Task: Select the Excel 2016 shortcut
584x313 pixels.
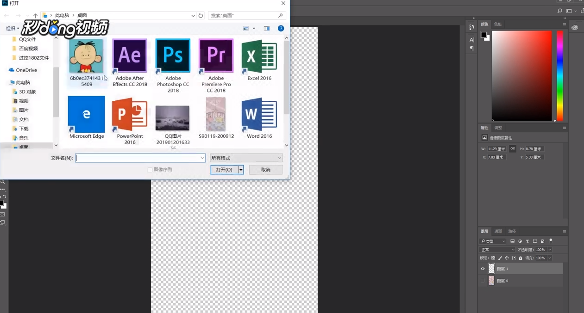Action: (259, 60)
